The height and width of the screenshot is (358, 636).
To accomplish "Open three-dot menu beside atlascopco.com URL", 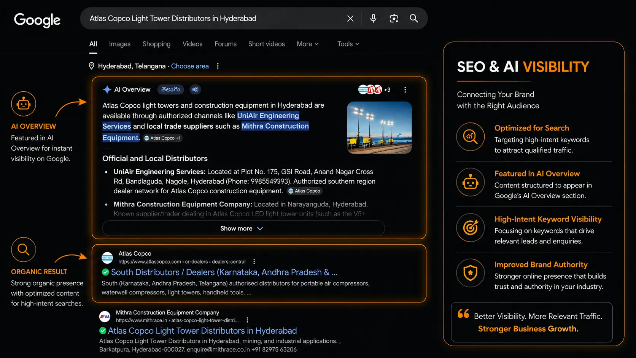I will [254, 262].
